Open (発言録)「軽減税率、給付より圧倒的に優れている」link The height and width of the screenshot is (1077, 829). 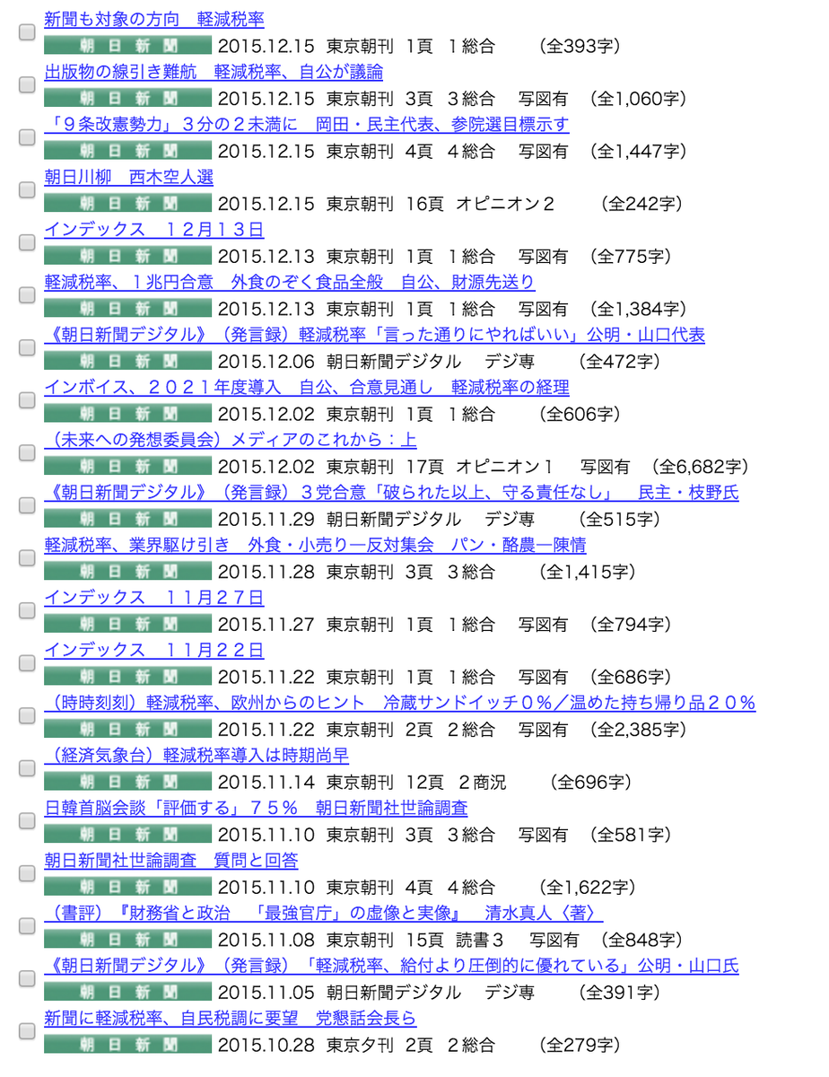[x=391, y=965]
